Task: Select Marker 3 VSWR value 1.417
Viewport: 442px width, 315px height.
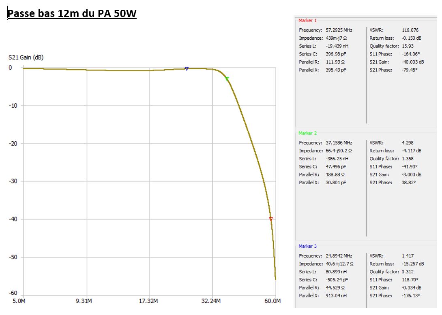Action: pos(408,256)
